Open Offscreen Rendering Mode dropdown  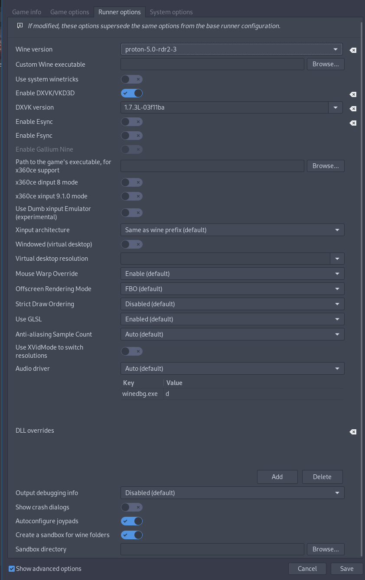[232, 289]
